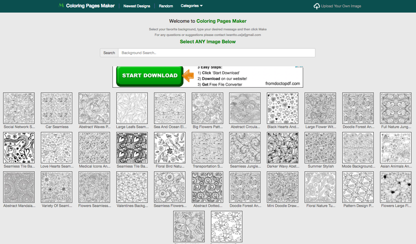The height and width of the screenshot is (244, 416).
Task: Choose the Full Nature Jungle thumbnail
Action: [x=396, y=108]
